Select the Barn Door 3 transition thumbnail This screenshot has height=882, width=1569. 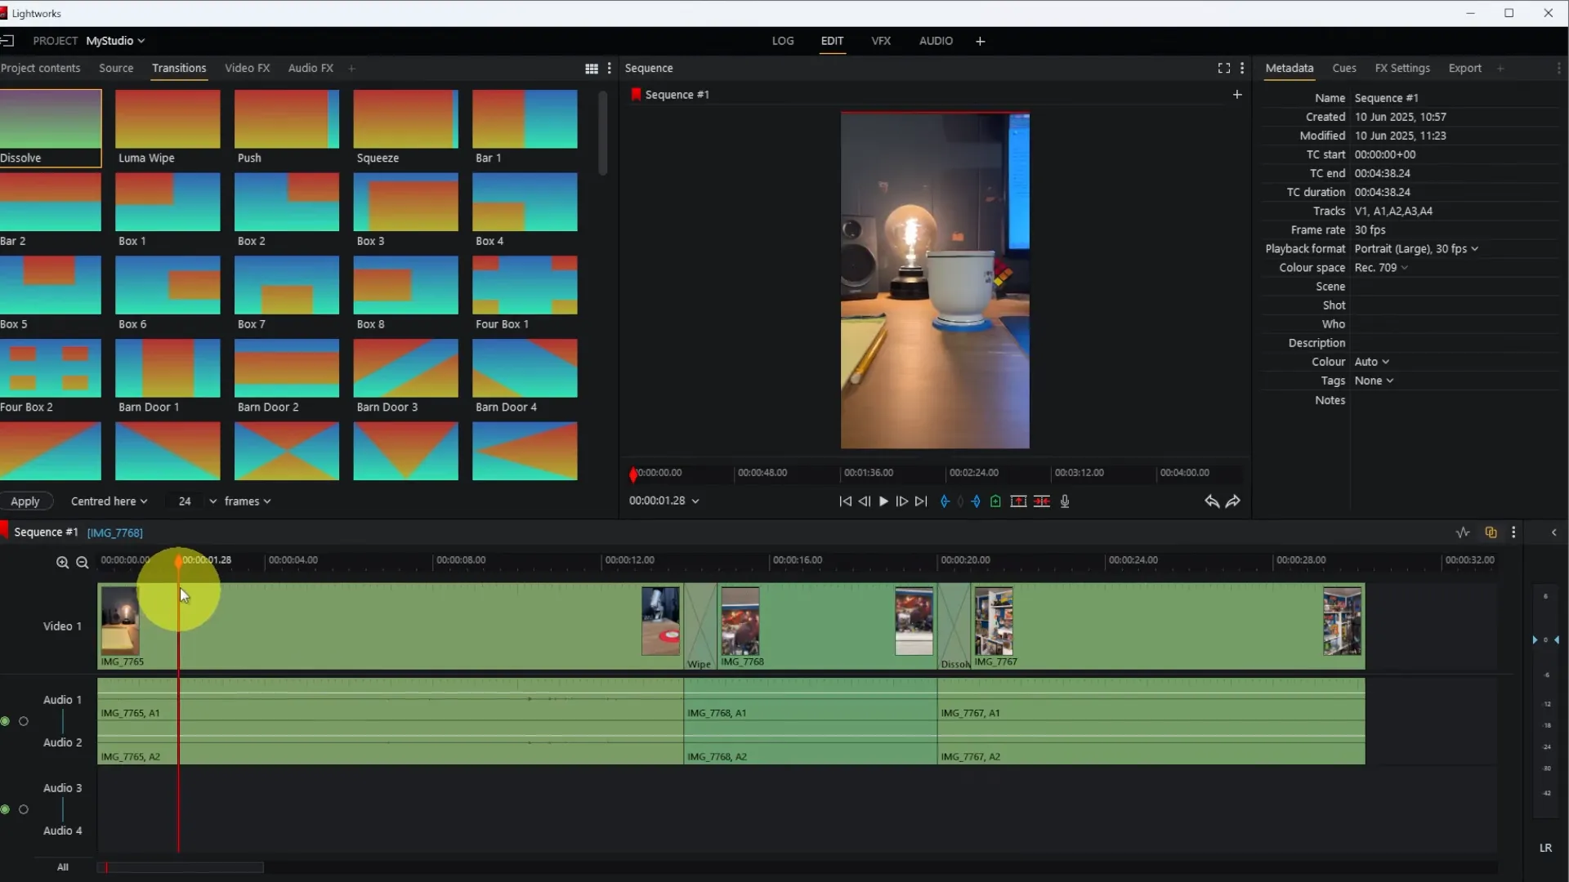[x=405, y=369]
